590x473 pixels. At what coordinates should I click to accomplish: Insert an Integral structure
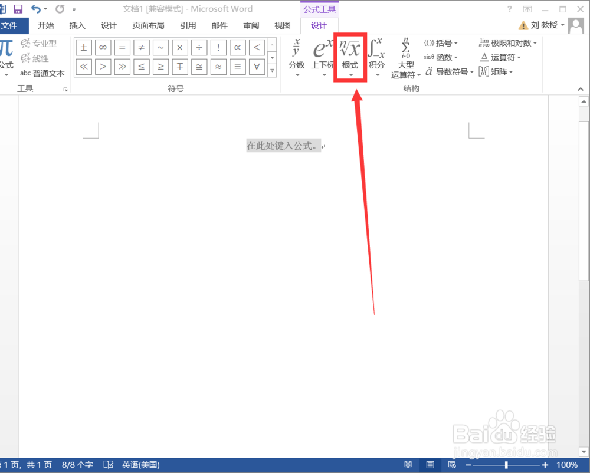tap(376, 56)
